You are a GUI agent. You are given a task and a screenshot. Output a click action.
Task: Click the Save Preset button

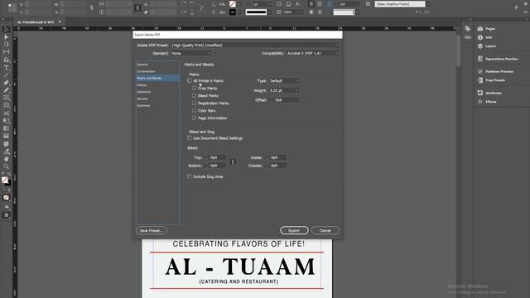point(151,230)
